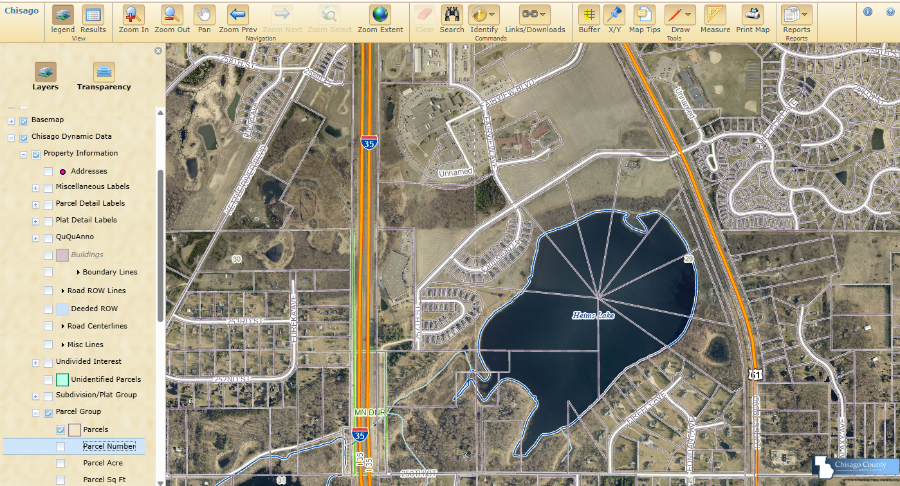Viewport: 900px width, 486px height.
Task: Click the layer panel scrollbar
Action: click(x=160, y=244)
